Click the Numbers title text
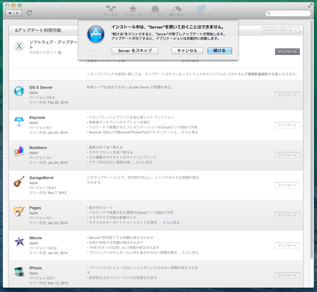The width and height of the screenshot is (317, 292). pos(38,148)
